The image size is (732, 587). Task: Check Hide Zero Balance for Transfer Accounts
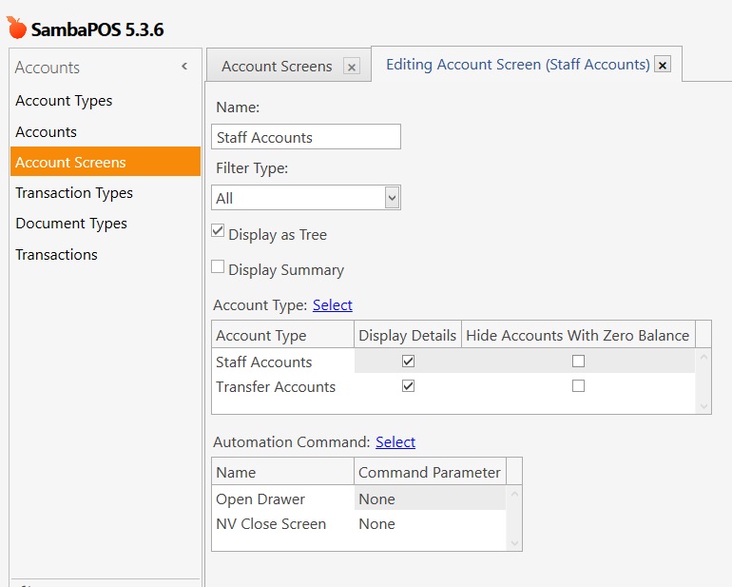[578, 386]
